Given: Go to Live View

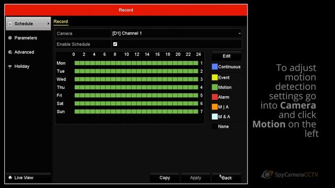Looking at the screenshot, I should point(28,178).
